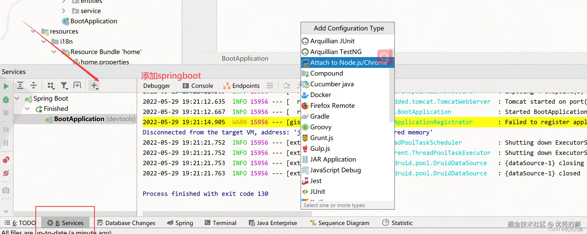
Task: Click 'All files are up-to-date' status text
Action: coord(56,232)
